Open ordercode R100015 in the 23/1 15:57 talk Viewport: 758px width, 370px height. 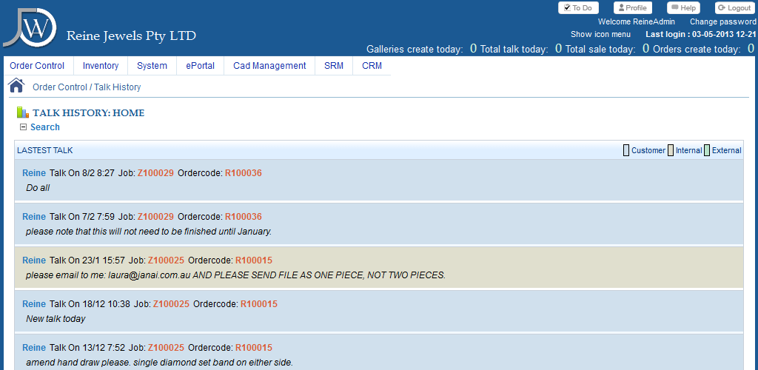coord(254,260)
